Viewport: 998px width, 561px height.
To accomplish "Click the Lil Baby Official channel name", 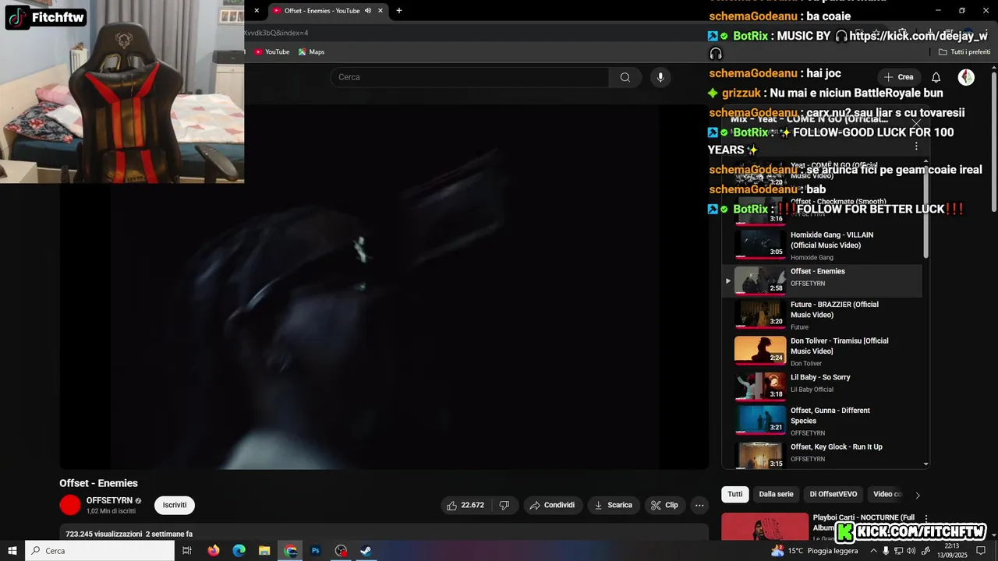I will pos(812,390).
